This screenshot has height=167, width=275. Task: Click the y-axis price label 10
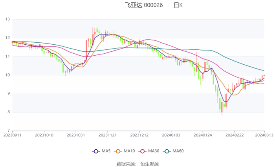click(x=7, y=75)
